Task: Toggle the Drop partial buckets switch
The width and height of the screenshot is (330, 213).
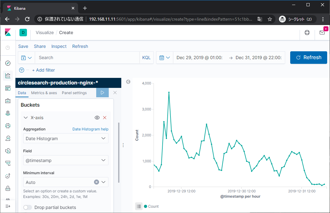Action: point(28,207)
